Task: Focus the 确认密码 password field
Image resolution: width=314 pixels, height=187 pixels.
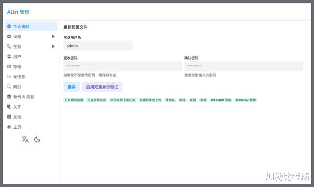Action: click(x=244, y=66)
